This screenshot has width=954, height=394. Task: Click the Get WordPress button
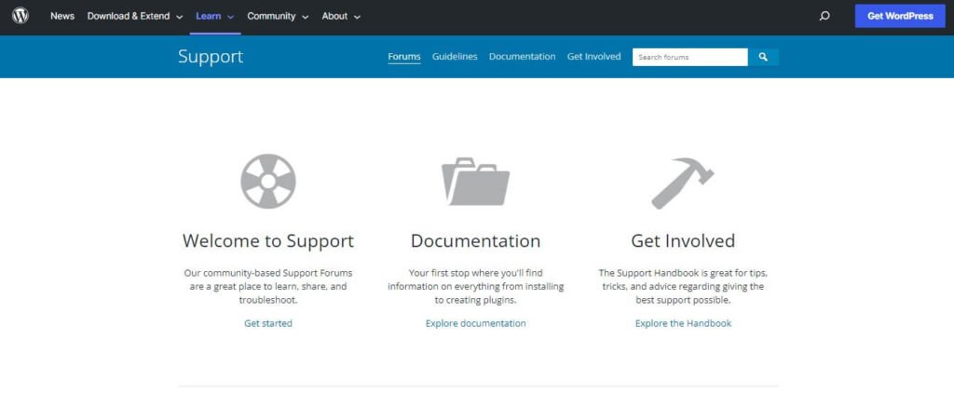point(900,17)
